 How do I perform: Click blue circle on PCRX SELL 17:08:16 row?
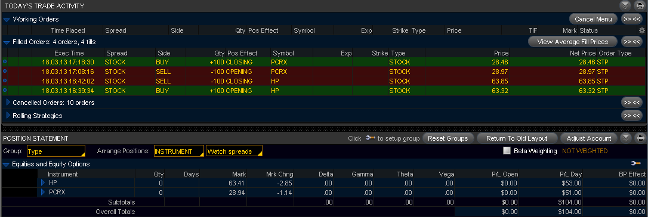click(x=5, y=71)
